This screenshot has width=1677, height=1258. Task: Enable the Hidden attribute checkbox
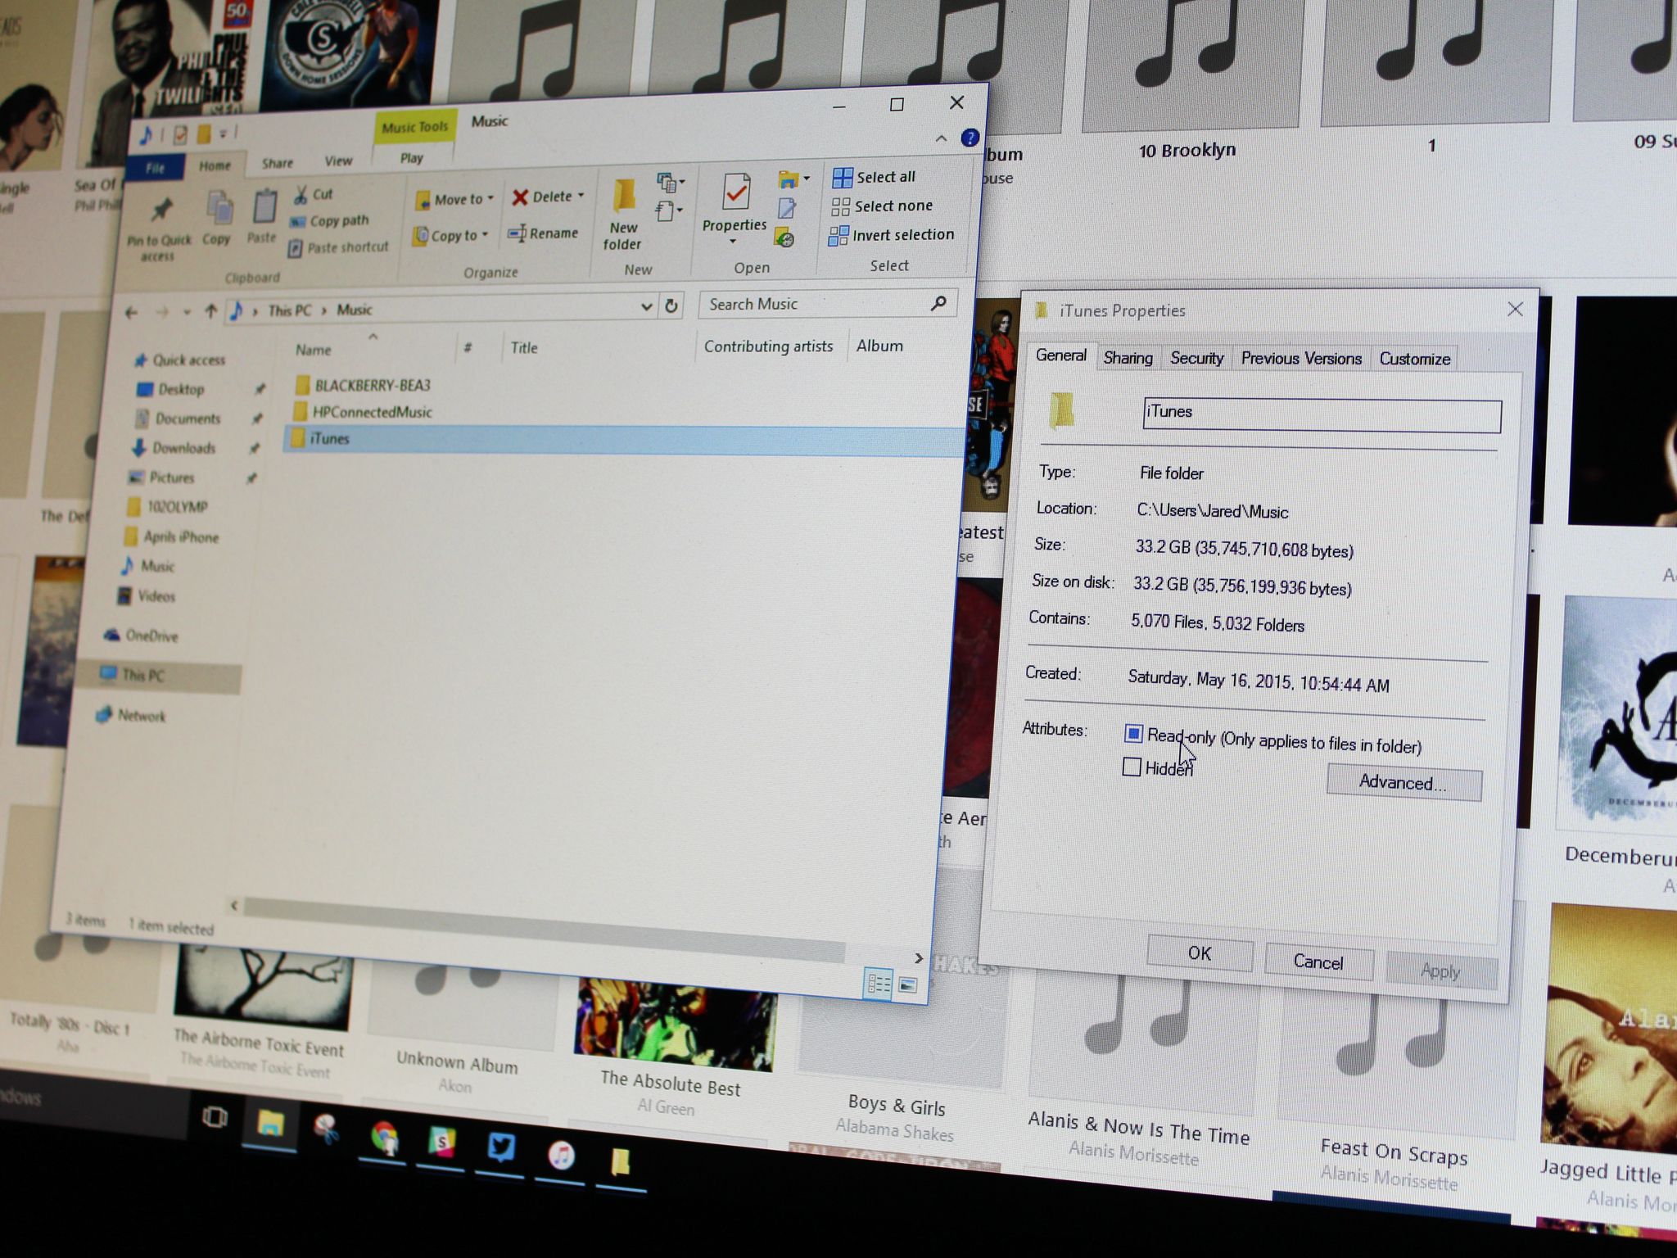click(x=1131, y=767)
